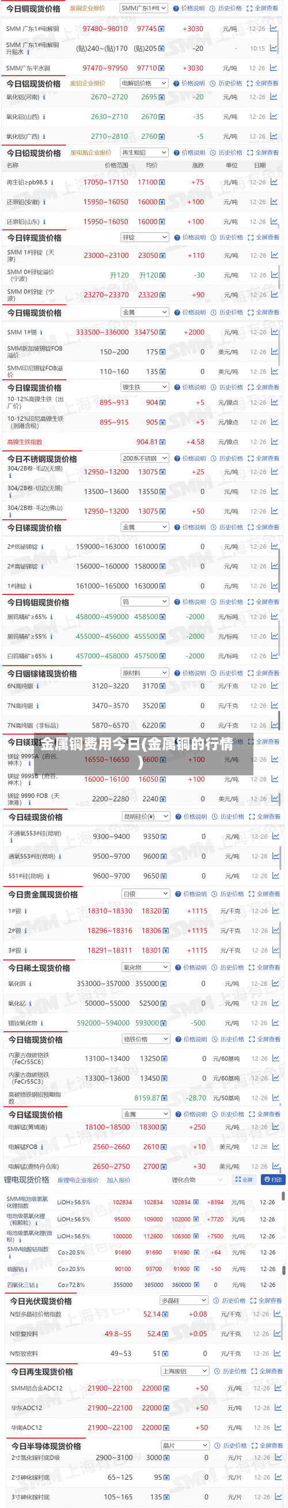The height and width of the screenshot is (1508, 288).
Task: Show info tooltip for 白钨精矿≥65%
Action: pyautogui.click(x=51, y=656)
